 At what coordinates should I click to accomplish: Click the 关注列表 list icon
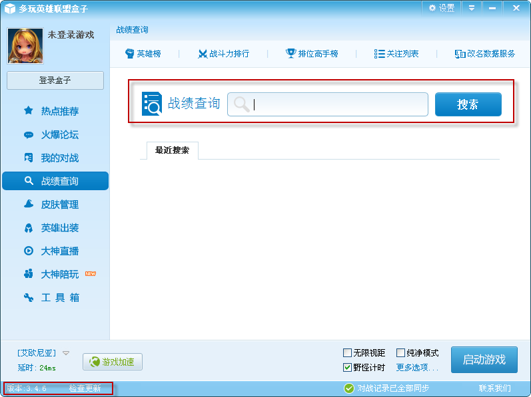(379, 54)
